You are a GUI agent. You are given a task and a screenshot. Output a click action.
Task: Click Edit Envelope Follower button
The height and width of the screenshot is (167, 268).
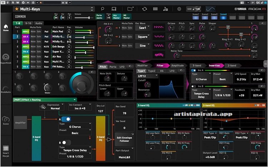[x=124, y=139]
